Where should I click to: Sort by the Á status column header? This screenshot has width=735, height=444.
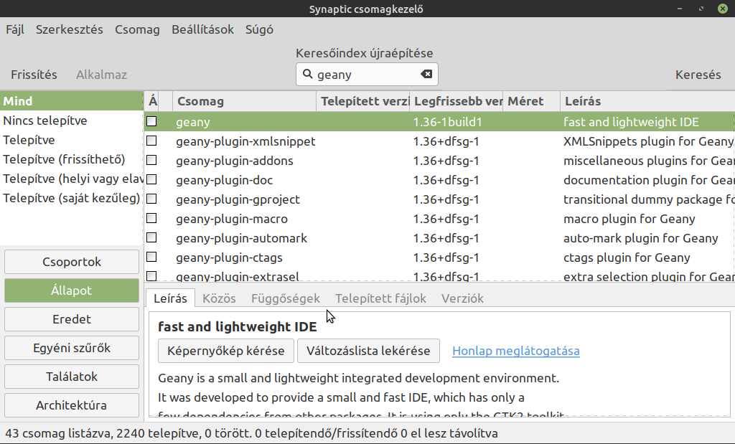click(152, 101)
